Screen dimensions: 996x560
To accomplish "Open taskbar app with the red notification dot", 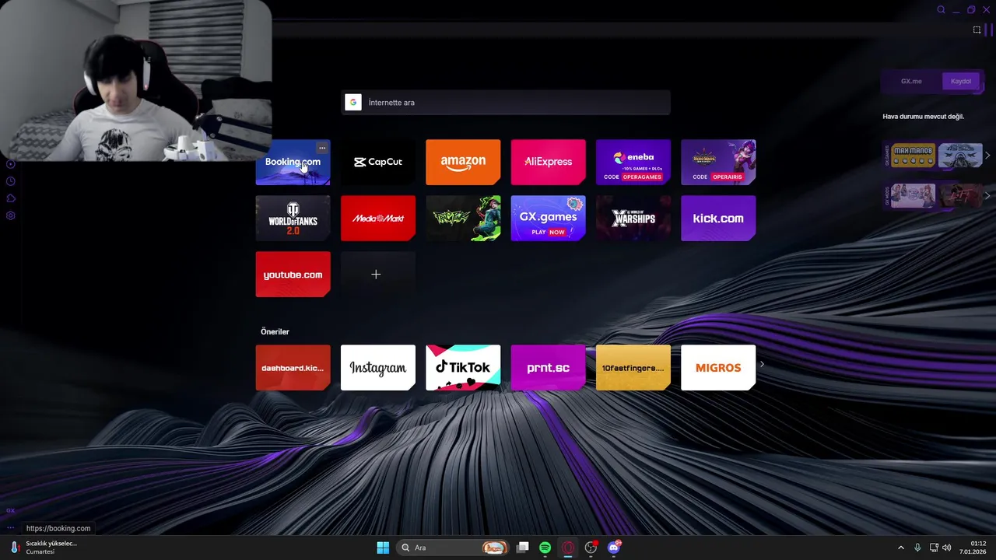I will [x=591, y=548].
